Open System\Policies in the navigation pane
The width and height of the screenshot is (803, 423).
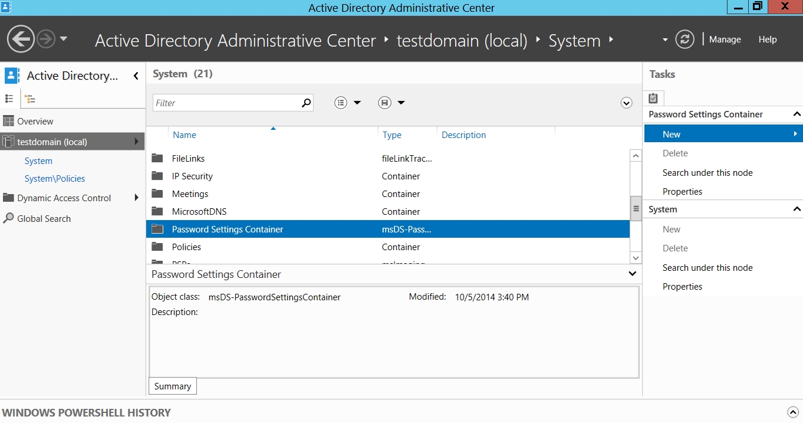click(x=55, y=179)
